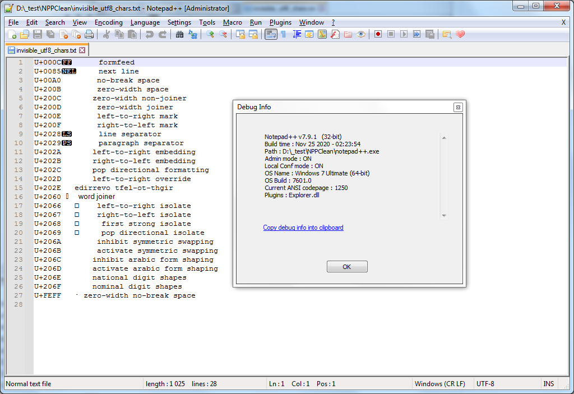
Task: Open the Edit menu
Action: click(32, 22)
